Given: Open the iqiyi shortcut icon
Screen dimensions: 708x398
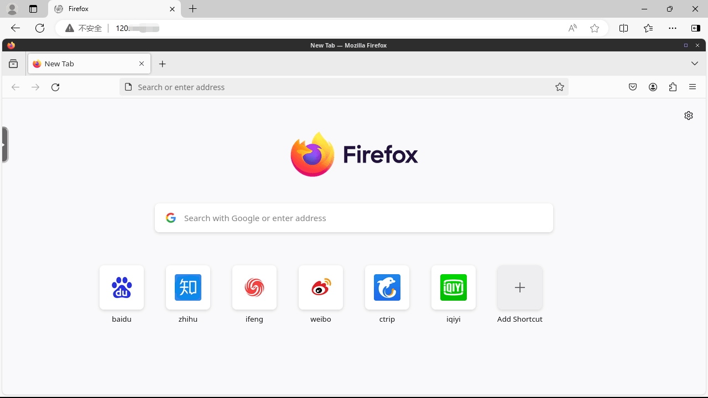Looking at the screenshot, I should click(x=454, y=287).
